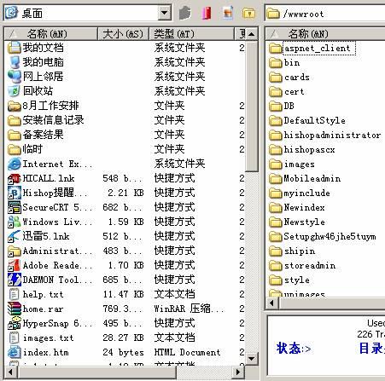Image resolution: width=385 pixels, height=381 pixels.
Task: Sort local list by 名称 column header
Action: tap(51, 34)
